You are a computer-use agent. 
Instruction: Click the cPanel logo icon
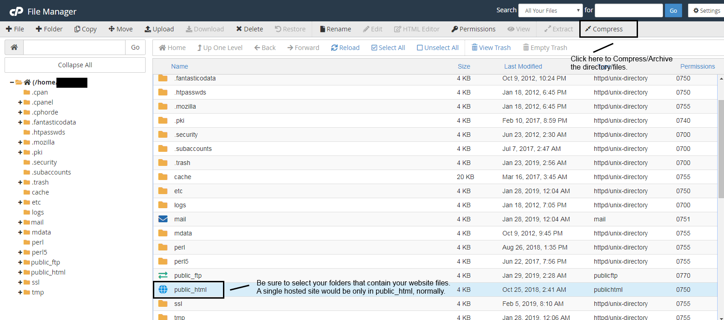(x=16, y=11)
